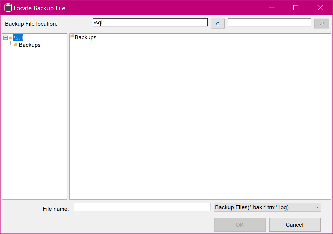Click the File name input field
This screenshot has width=333, height=234.
tap(142, 207)
